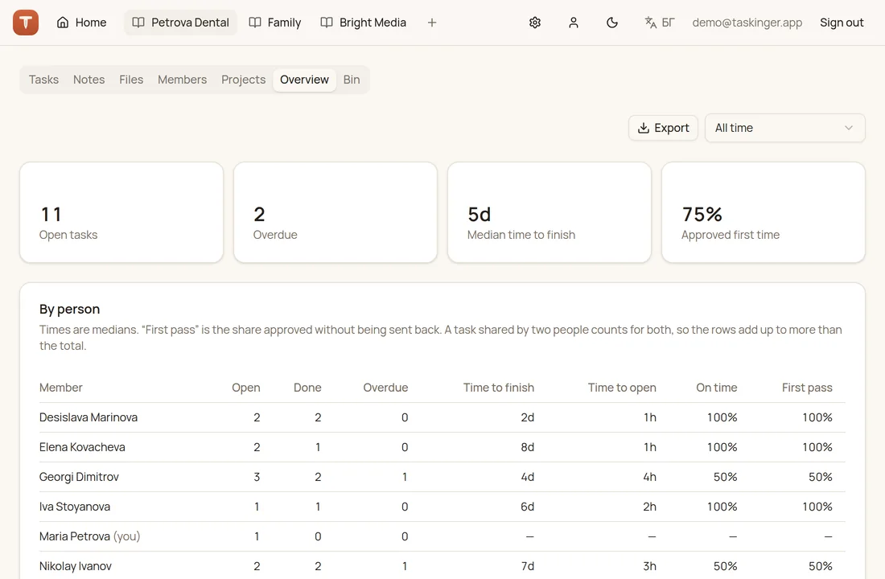Switch to the Projects tab
The width and height of the screenshot is (885, 579).
tap(243, 80)
